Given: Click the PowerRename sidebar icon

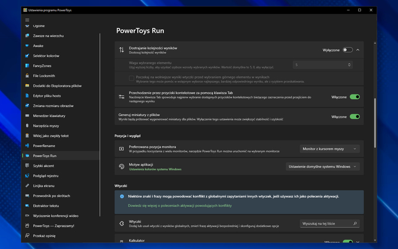Looking at the screenshot, I should 27,146.
